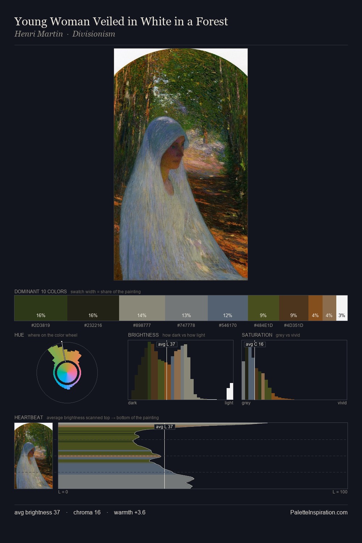Click the BRIGHTNESS section heading

[143, 335]
